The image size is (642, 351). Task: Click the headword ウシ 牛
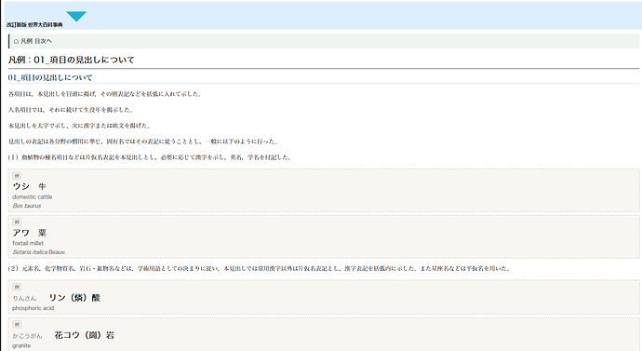click(x=30, y=186)
